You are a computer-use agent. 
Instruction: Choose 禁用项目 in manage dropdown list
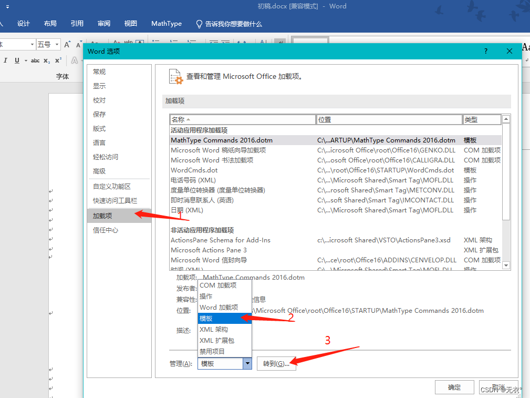click(x=225, y=351)
